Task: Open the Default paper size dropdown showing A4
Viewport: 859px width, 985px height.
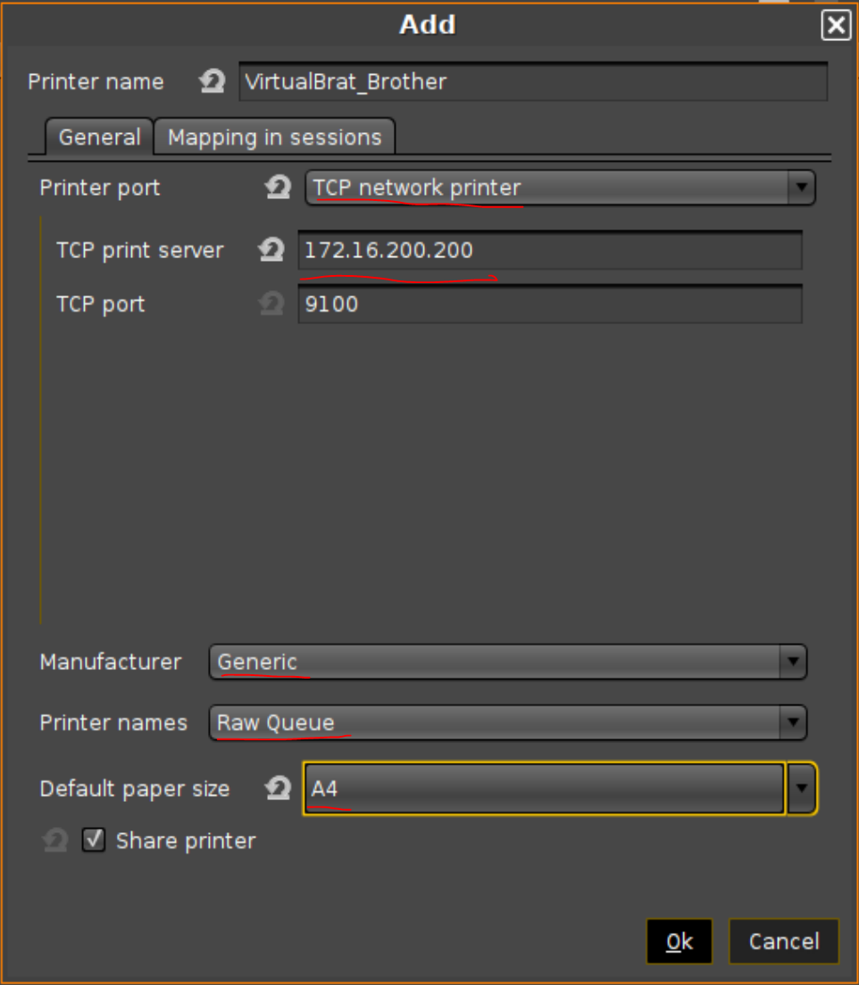Action: coord(801,788)
